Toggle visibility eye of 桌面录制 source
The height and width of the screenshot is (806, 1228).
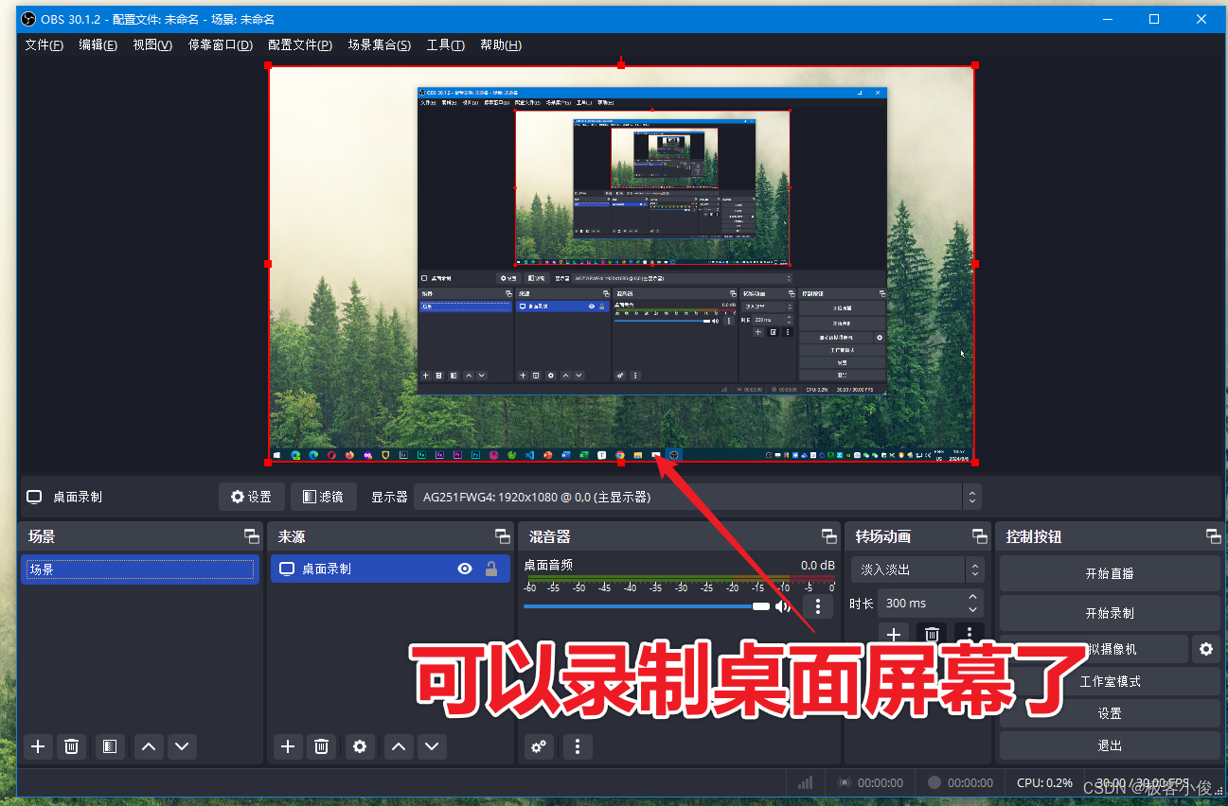[x=465, y=569]
